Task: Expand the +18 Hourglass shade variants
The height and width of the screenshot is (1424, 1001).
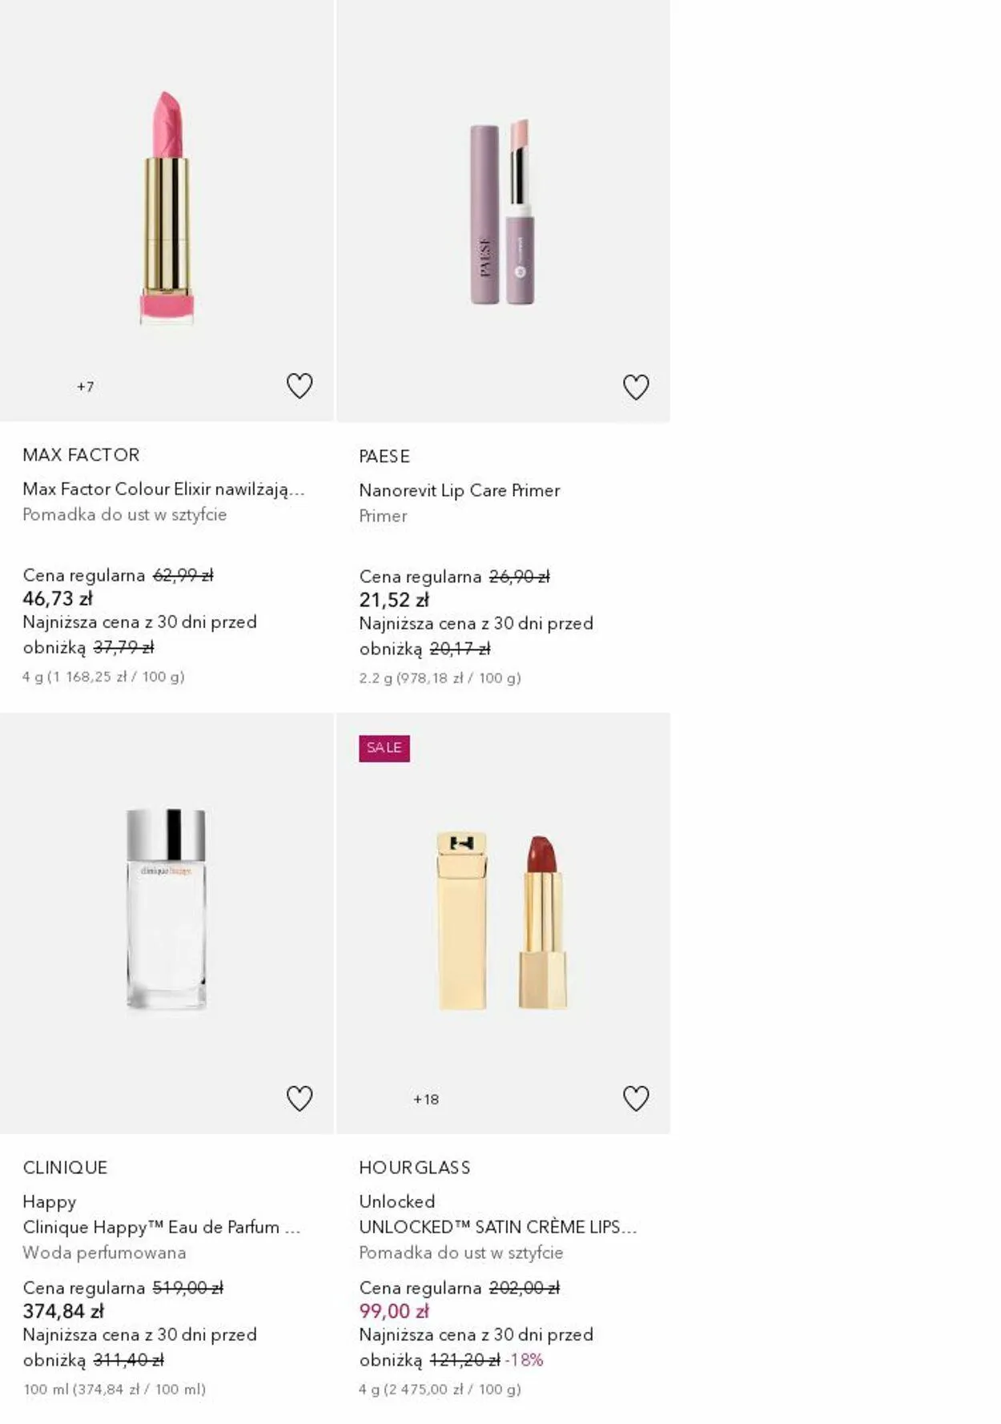Action: pyautogui.click(x=426, y=1099)
